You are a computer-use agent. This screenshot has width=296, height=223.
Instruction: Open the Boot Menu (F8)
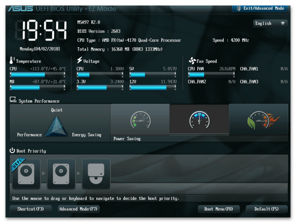(x=219, y=209)
